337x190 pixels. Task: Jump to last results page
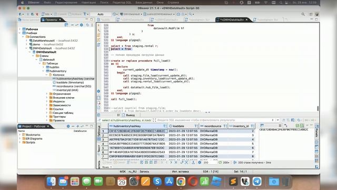click(x=176, y=163)
